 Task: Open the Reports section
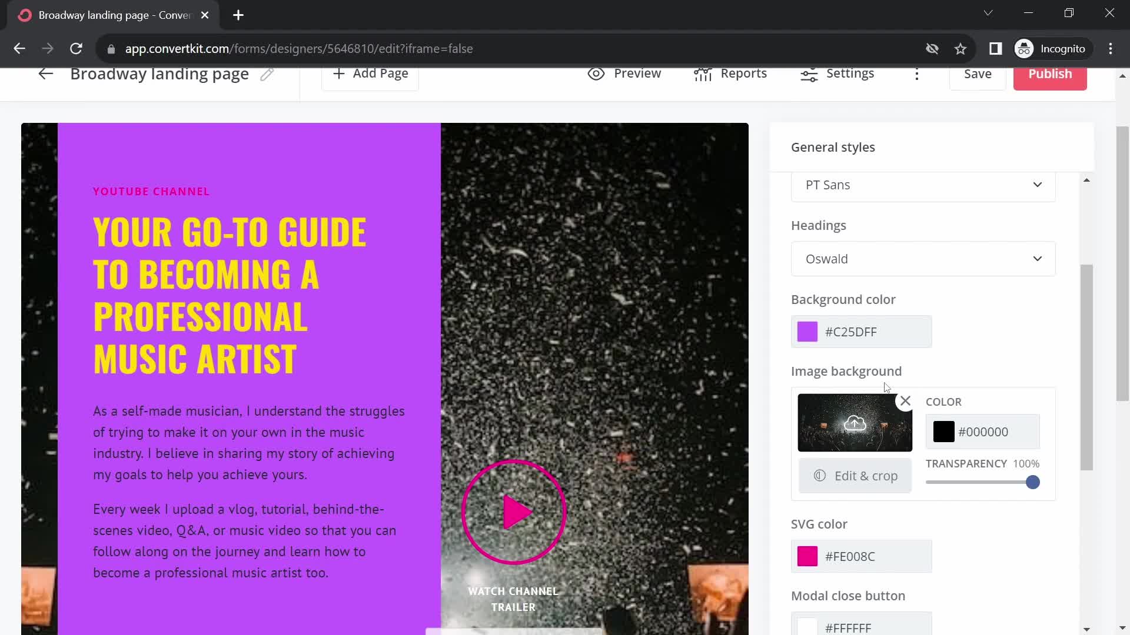730,73
